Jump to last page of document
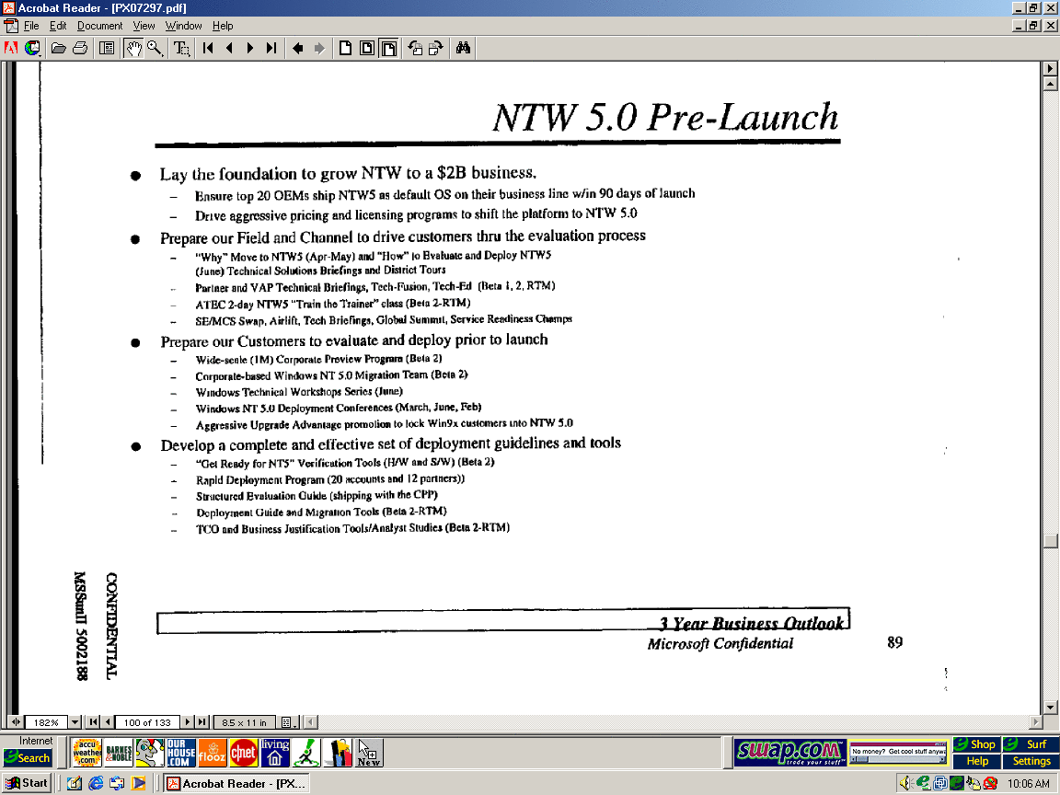Screen dimensions: 1060x795 click(x=271, y=48)
